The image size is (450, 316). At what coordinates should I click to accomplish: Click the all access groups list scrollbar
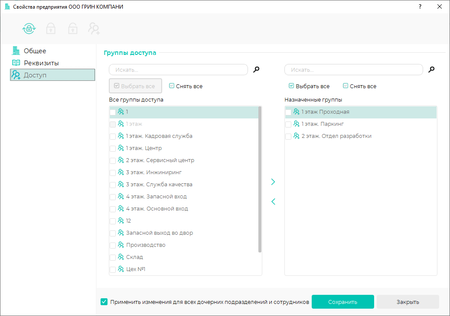tap(260, 179)
